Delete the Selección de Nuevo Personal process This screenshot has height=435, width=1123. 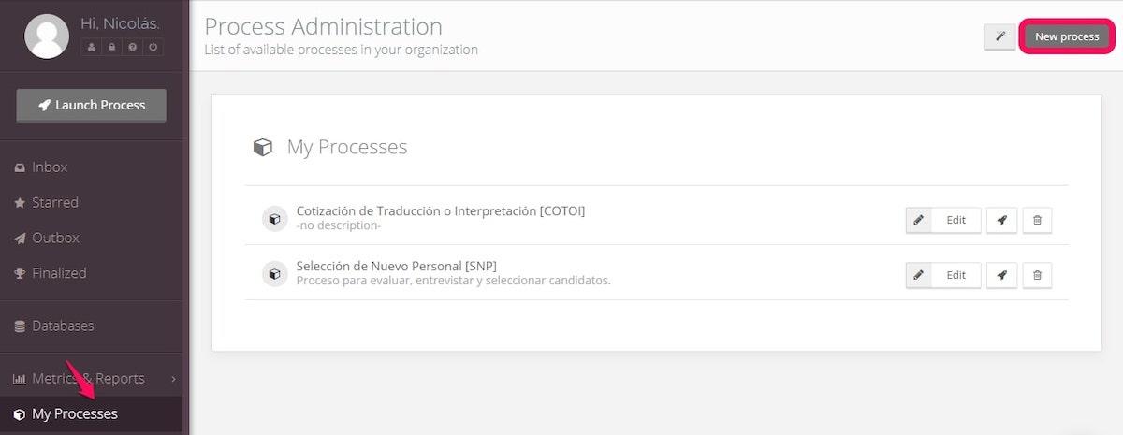click(x=1037, y=275)
